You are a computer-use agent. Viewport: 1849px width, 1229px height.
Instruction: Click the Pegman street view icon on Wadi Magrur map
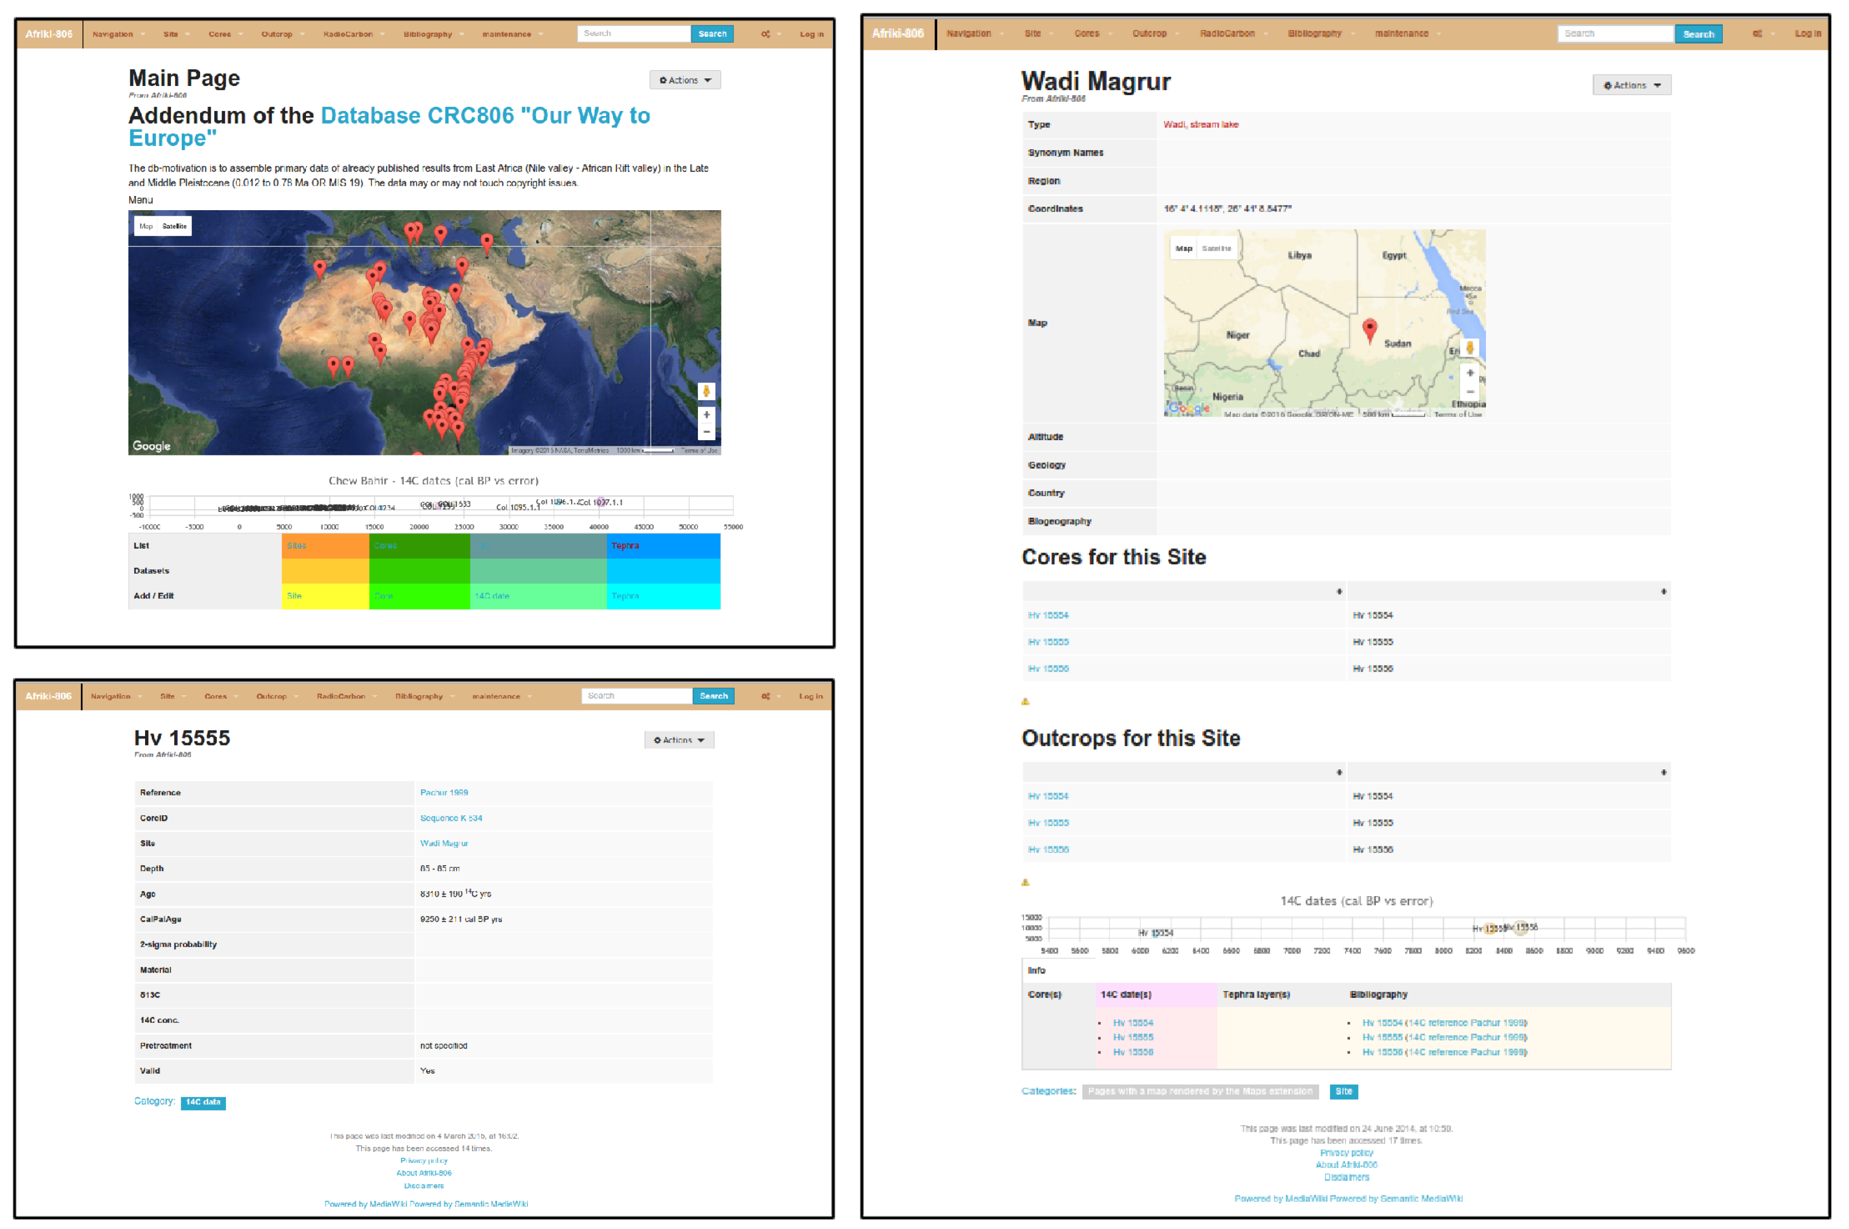(x=1470, y=347)
